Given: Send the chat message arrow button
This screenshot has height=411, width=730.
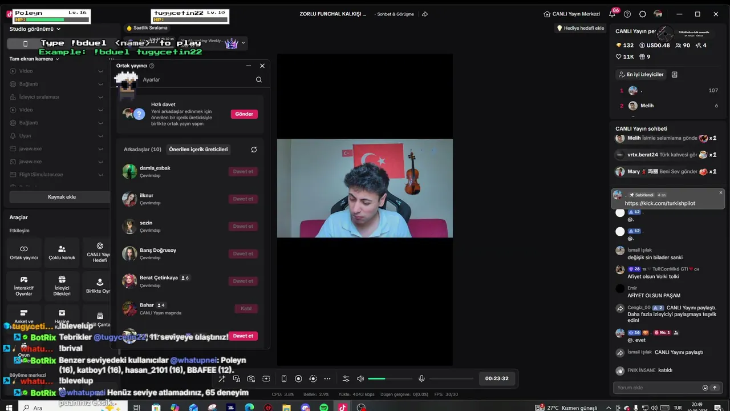Looking at the screenshot, I should click(x=715, y=388).
